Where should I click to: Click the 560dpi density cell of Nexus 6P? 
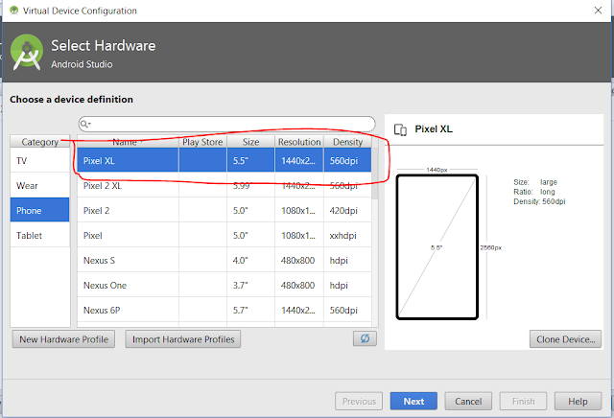click(347, 310)
